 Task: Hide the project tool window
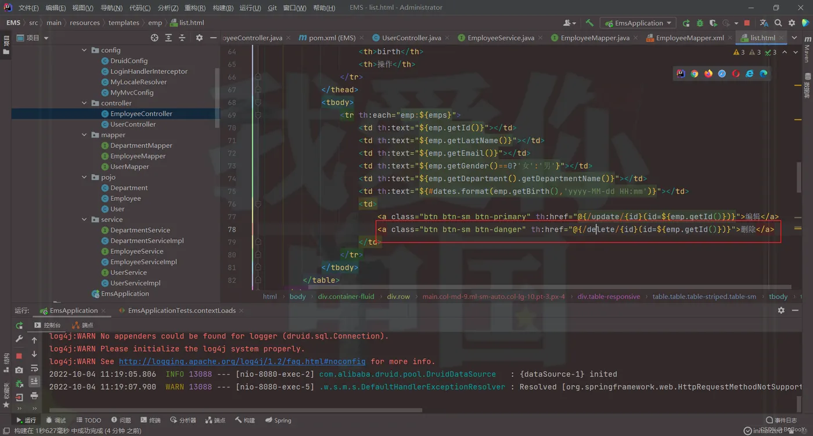pos(213,38)
